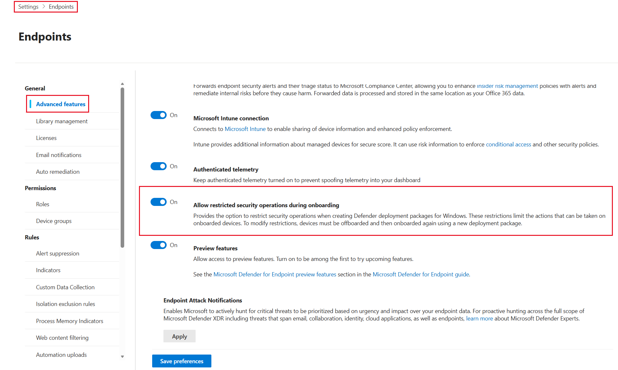Click the Save preferences button
The width and height of the screenshot is (618, 370).
182,361
